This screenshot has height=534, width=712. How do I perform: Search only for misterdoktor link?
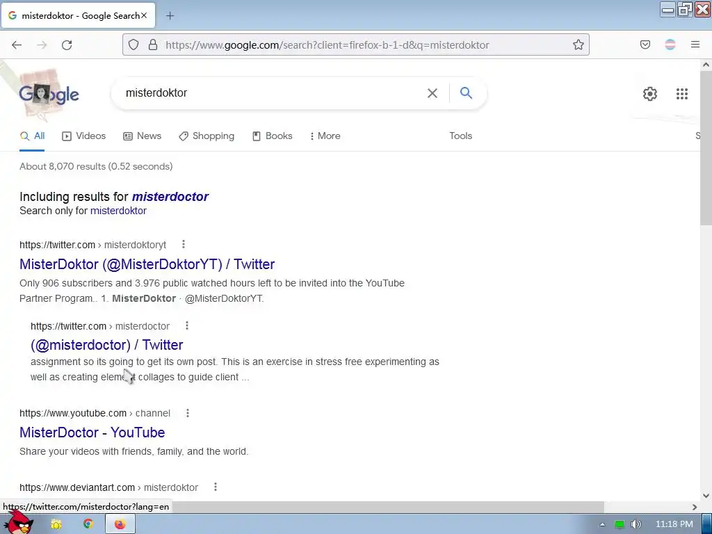click(x=118, y=211)
